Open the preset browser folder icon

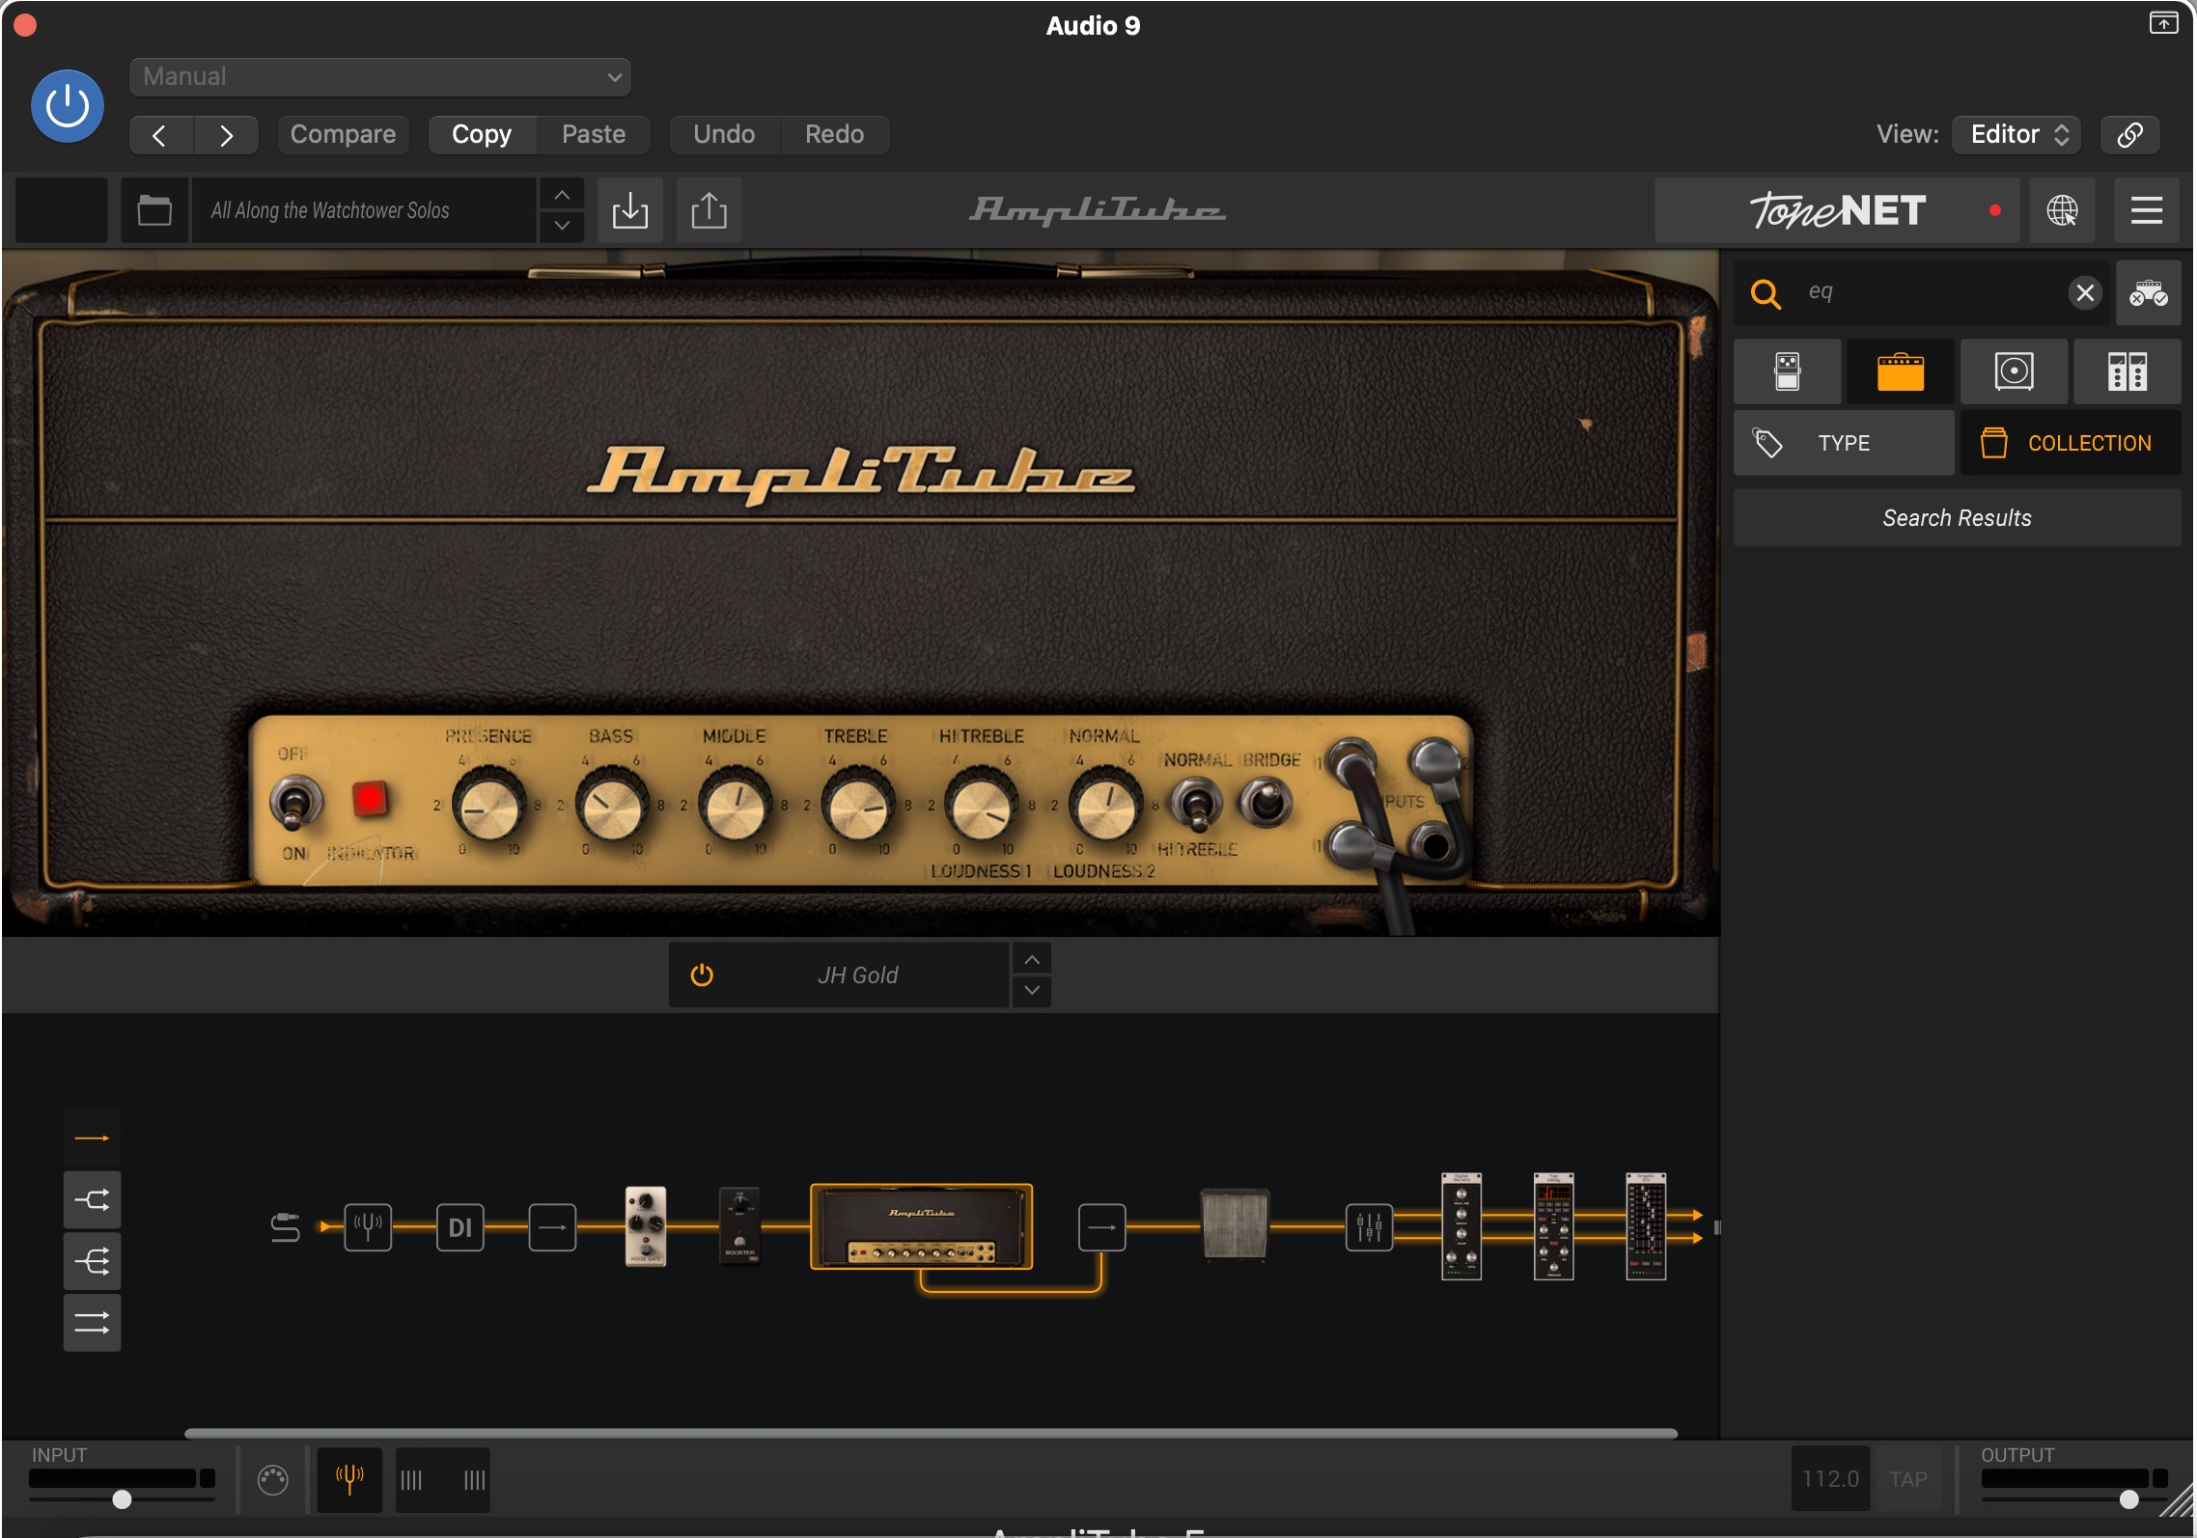154,210
